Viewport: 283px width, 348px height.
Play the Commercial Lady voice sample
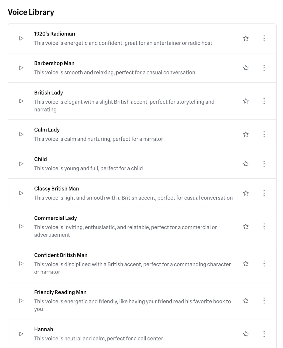[21, 227]
